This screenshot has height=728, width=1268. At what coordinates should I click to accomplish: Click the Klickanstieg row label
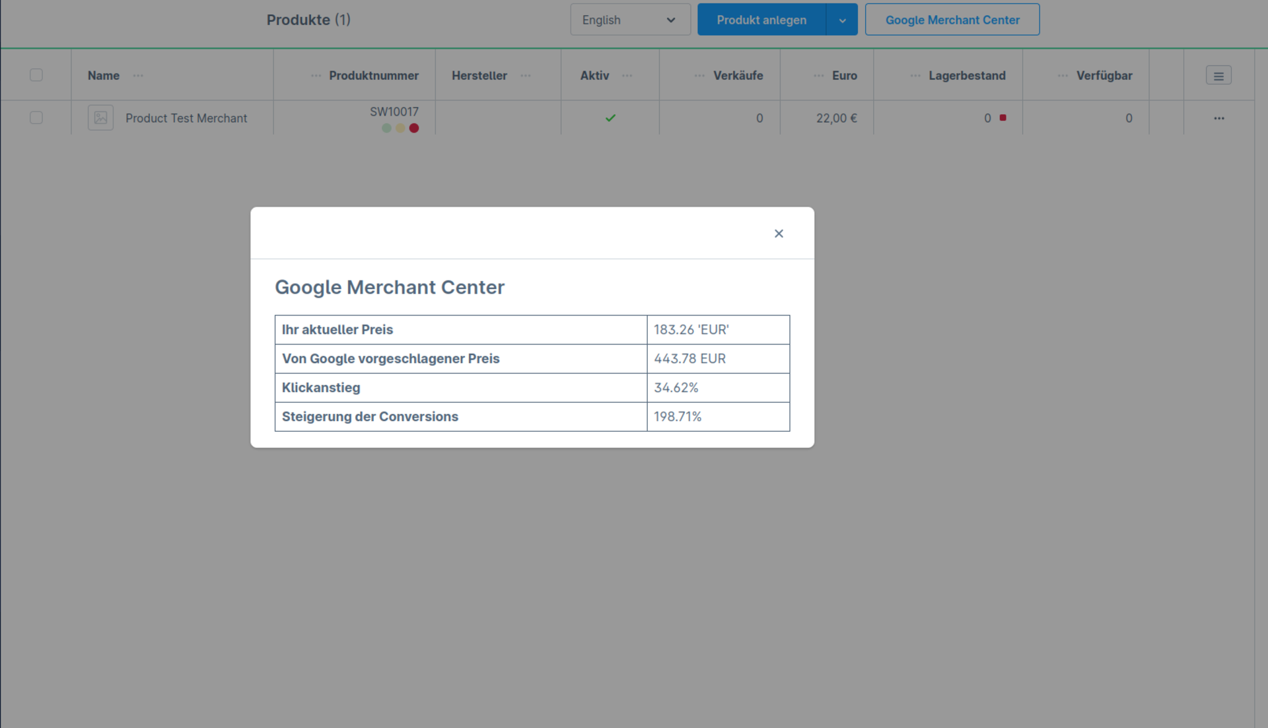[321, 387]
